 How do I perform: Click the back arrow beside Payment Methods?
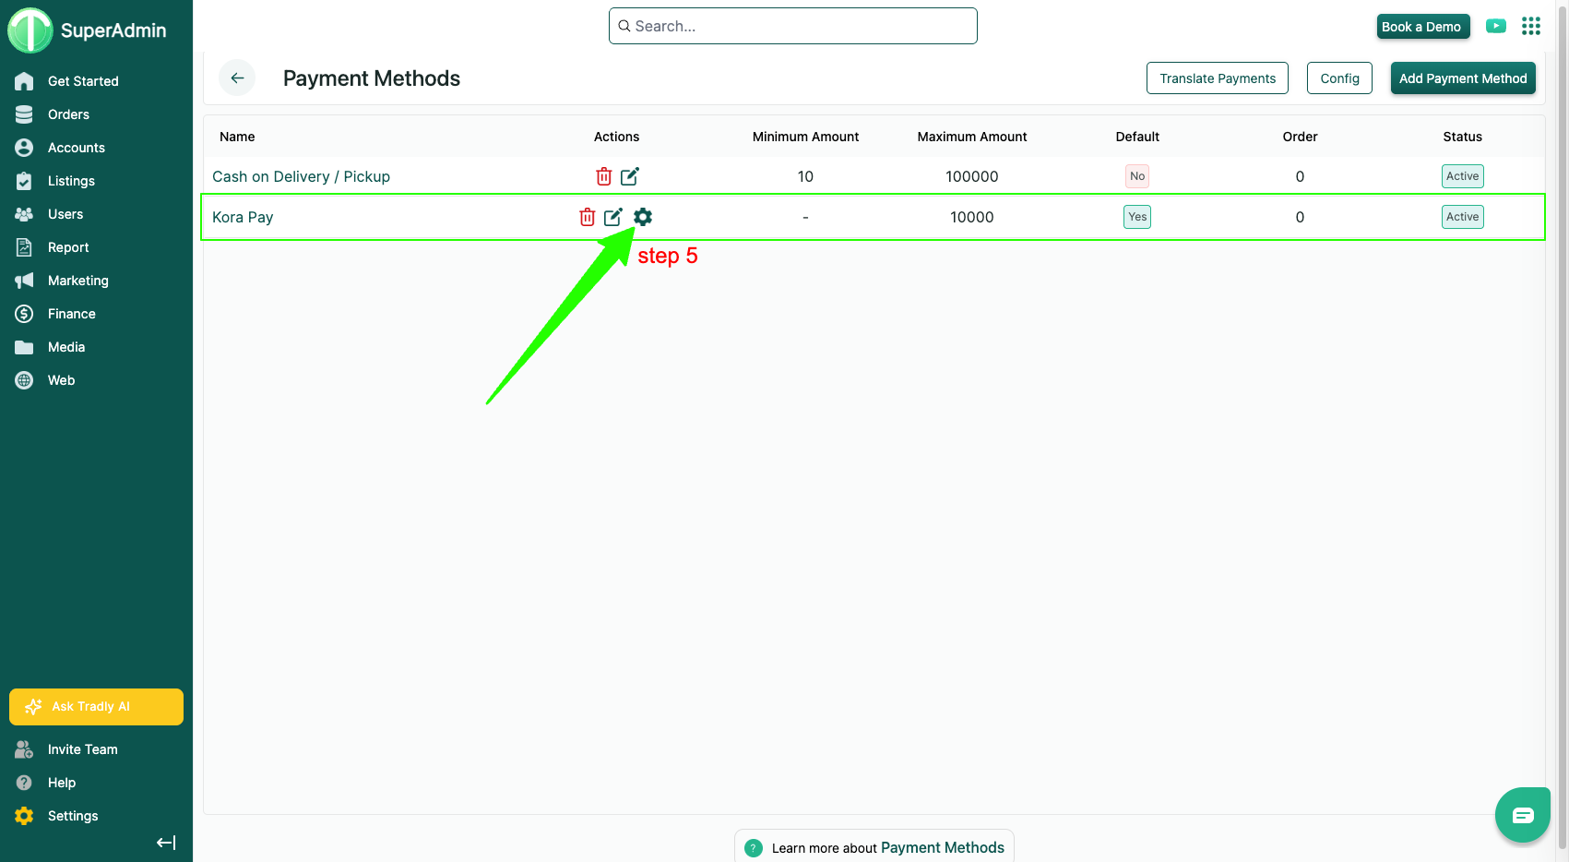point(237,78)
